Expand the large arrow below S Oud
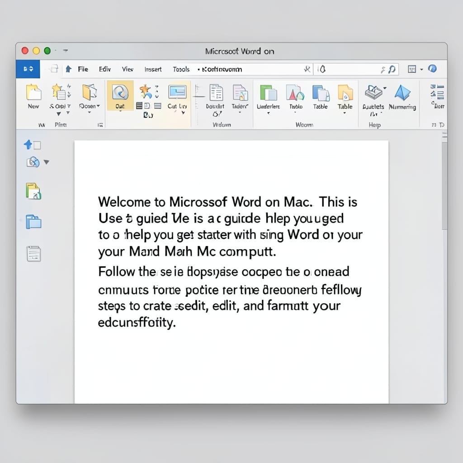The image size is (463, 463). (59, 113)
